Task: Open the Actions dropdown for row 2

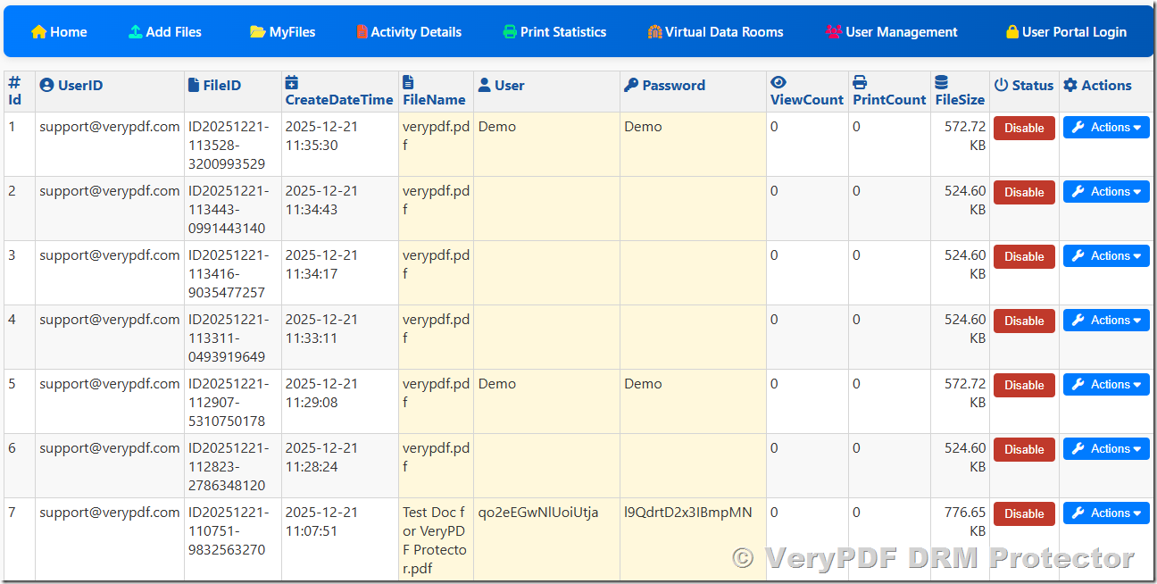Action: click(x=1106, y=192)
